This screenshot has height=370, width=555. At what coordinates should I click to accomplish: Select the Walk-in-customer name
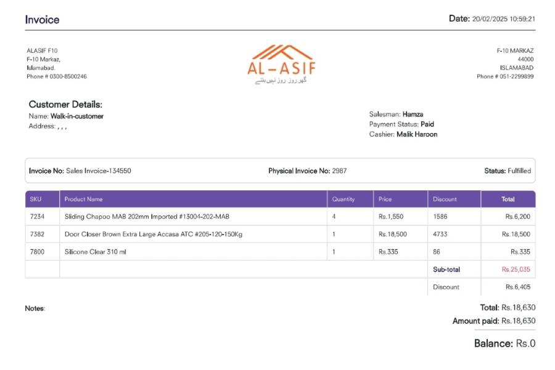76,116
